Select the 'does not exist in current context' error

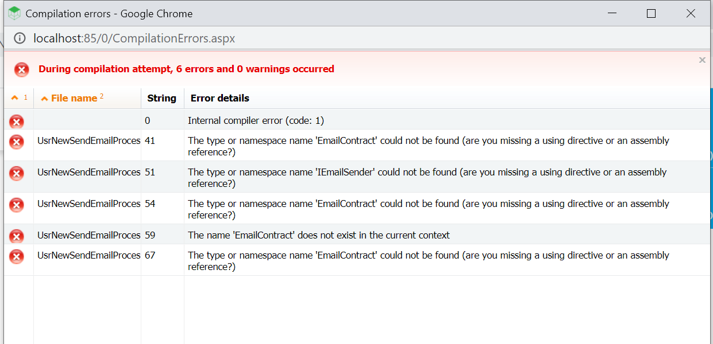click(319, 235)
